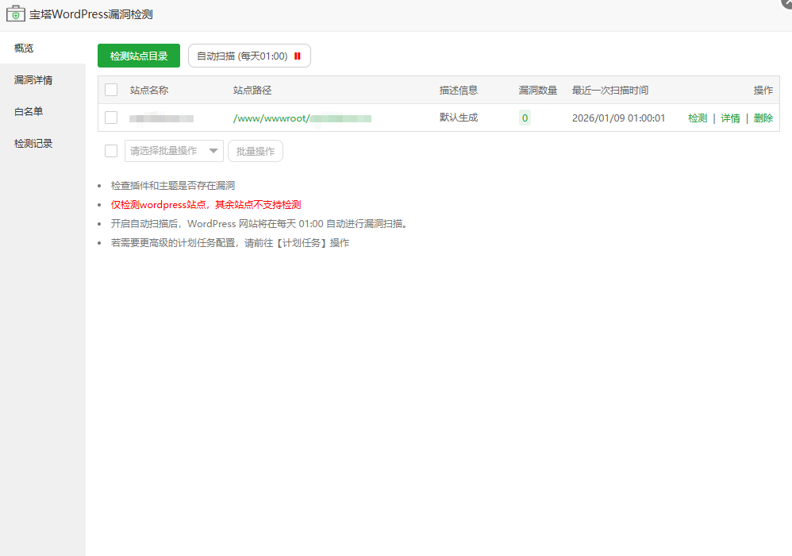Open the 详情 link for the site
792x556 pixels.
730,118
